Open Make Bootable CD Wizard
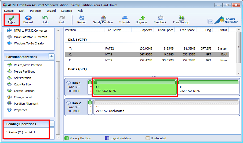The image size is (243, 143). coord(27,37)
